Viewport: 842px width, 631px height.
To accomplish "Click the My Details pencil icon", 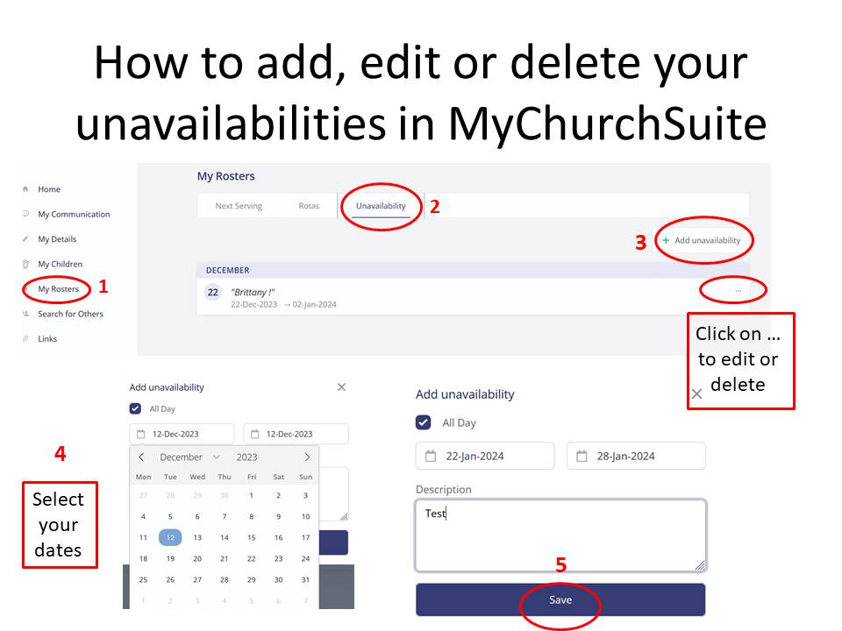I will point(25,238).
